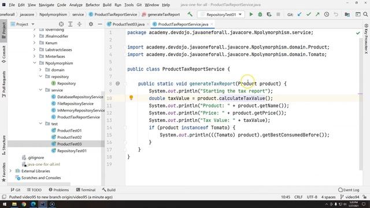Expand the Labstractclasses folder
Screen dimensions: 370x208
coord(35,50)
